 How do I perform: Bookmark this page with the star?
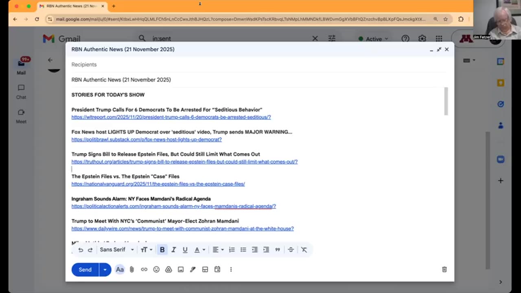click(x=446, y=19)
